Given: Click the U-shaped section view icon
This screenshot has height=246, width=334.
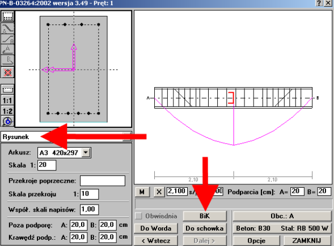Looking at the screenshot, I should (x=8, y=89).
